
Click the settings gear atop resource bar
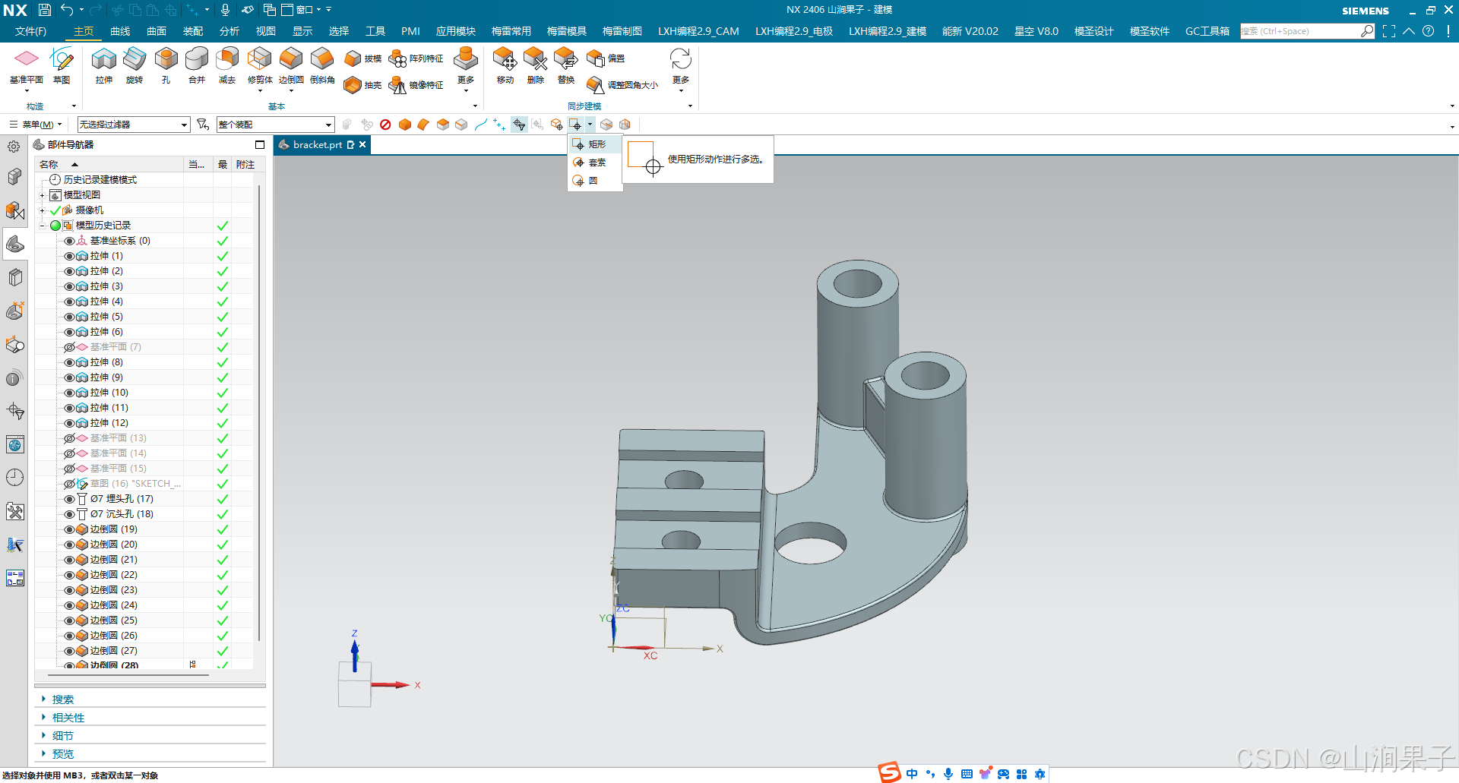[14, 147]
